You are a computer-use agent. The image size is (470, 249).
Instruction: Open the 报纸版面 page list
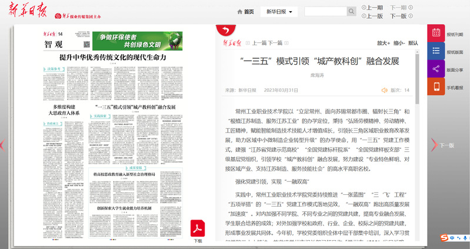436,52
